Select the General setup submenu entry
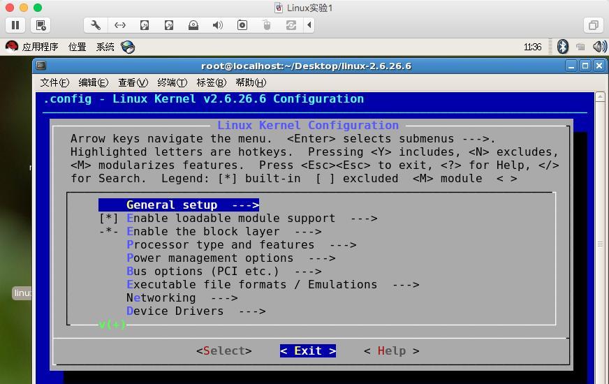 coord(179,205)
